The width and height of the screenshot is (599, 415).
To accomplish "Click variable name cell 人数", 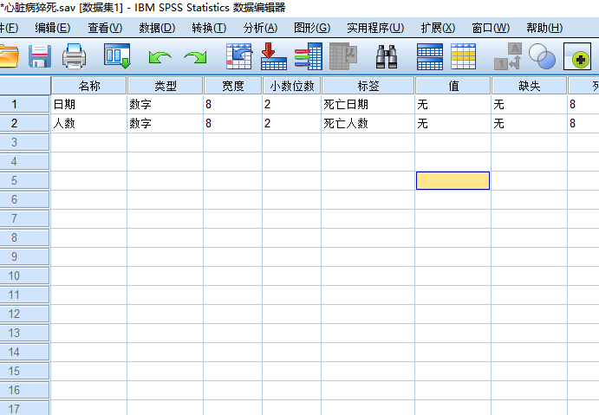I will 89,123.
